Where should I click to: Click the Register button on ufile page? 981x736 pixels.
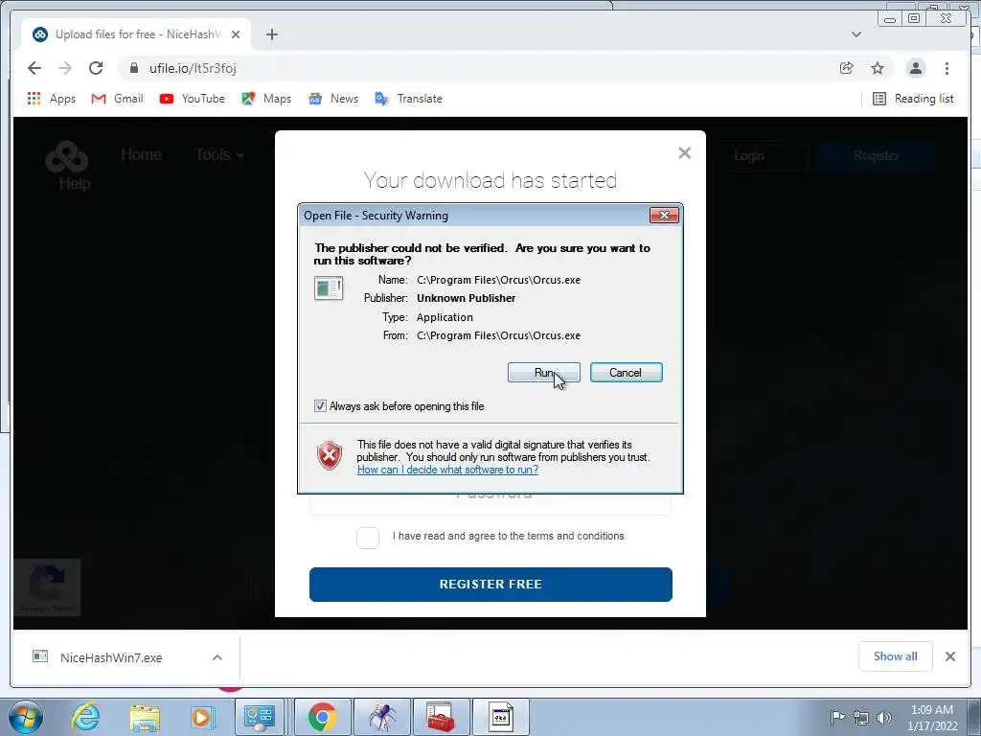click(x=876, y=156)
